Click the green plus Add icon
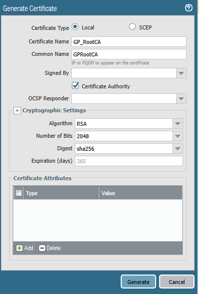Viewport: 199px width, 294px height. pyautogui.click(x=19, y=248)
